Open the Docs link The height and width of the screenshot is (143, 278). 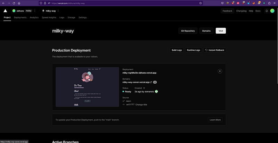click(x=258, y=11)
